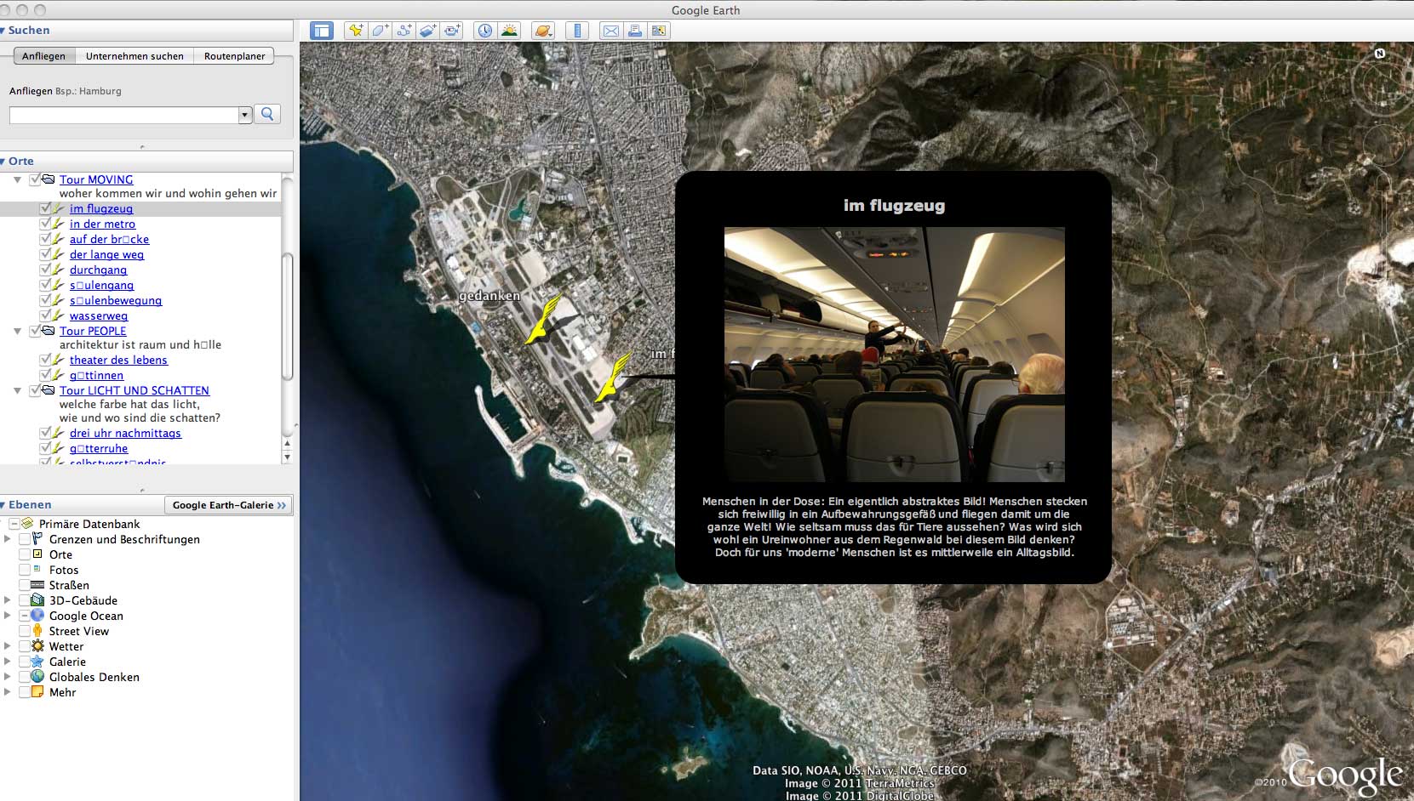Click the Orte list scrollbar
Viewport: 1414px width, 801px height.
pos(287,316)
